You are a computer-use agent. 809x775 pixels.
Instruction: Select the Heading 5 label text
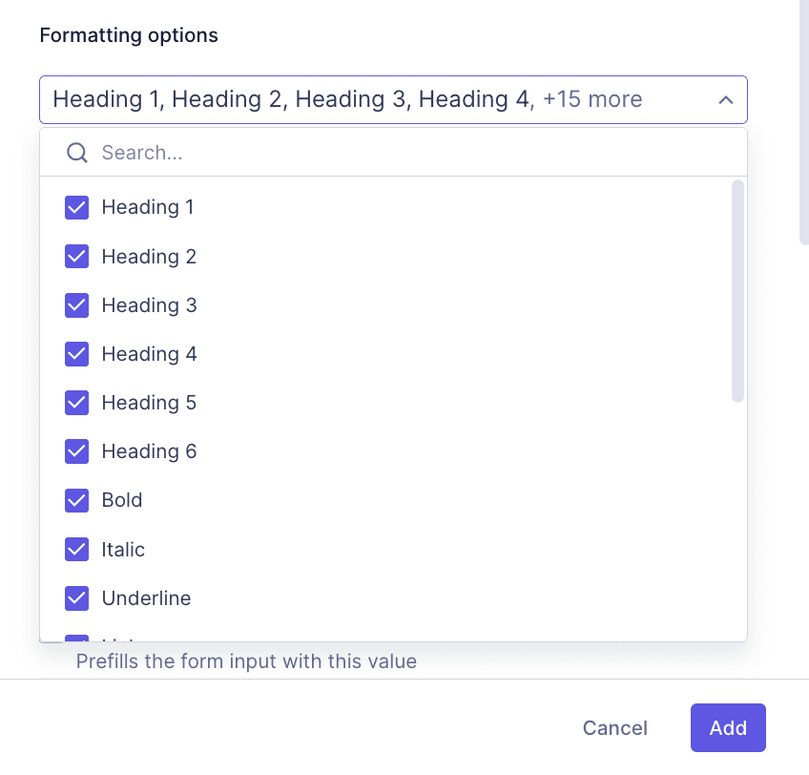coord(148,403)
